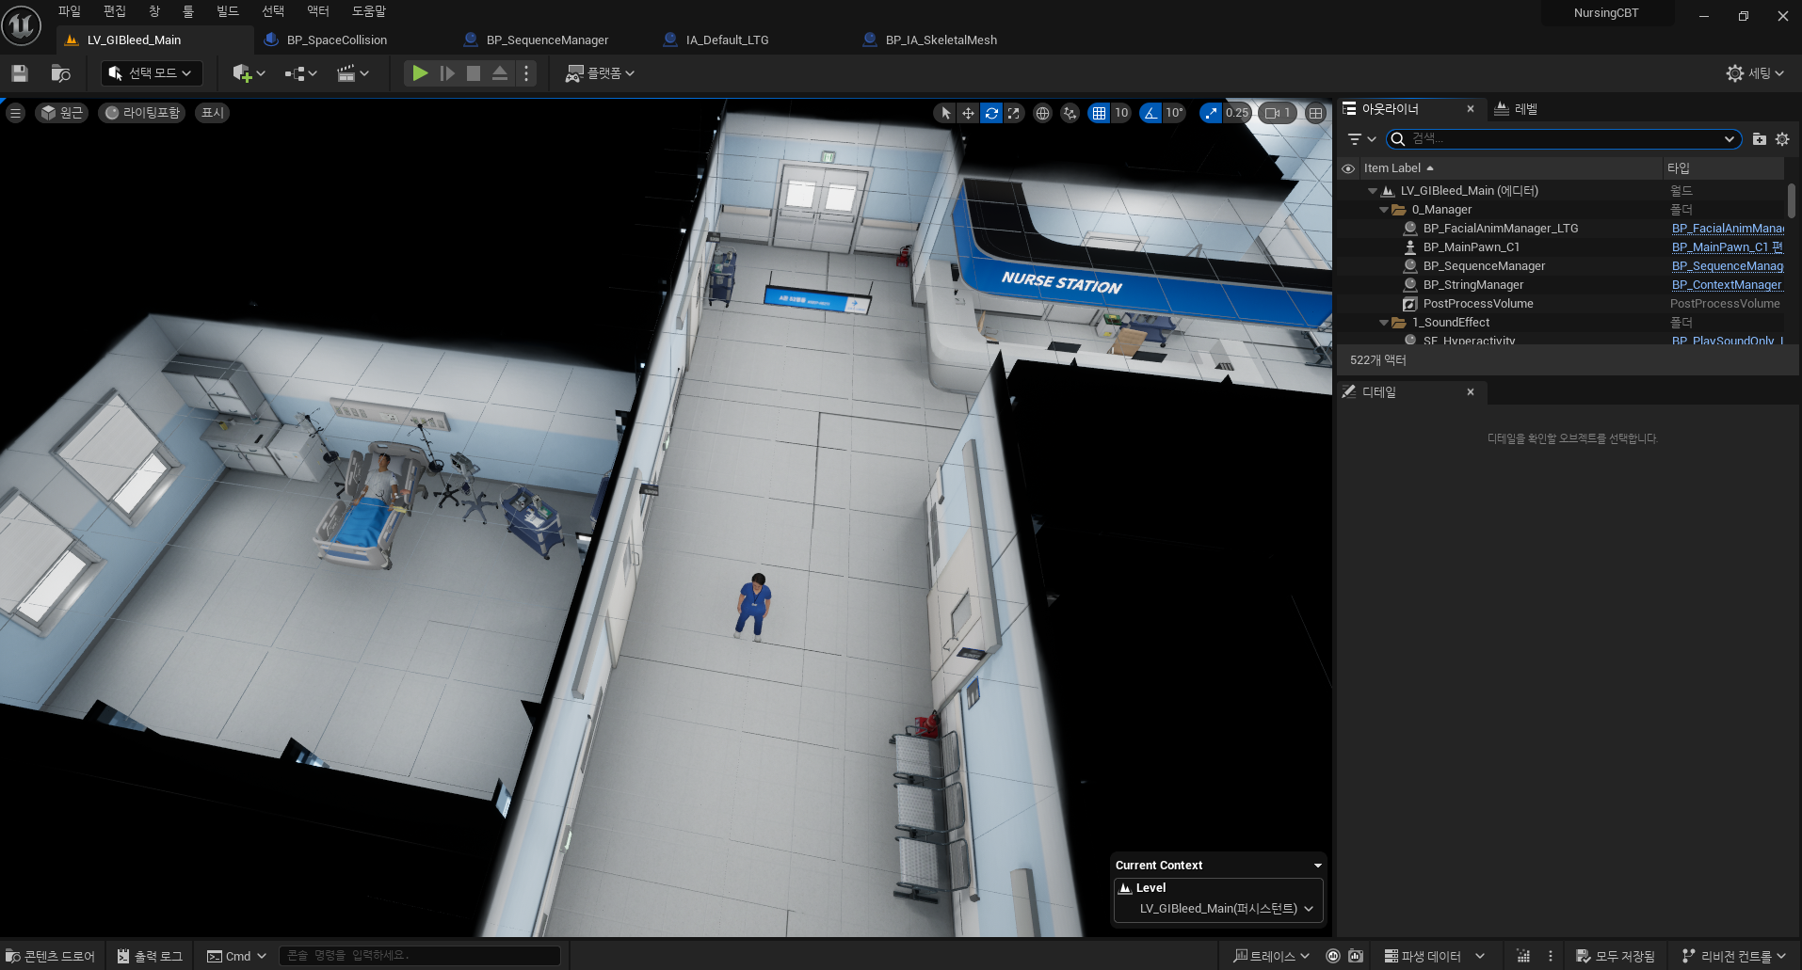
Task: Select the Scale gizmo tool in viewport
Action: coord(1014,113)
